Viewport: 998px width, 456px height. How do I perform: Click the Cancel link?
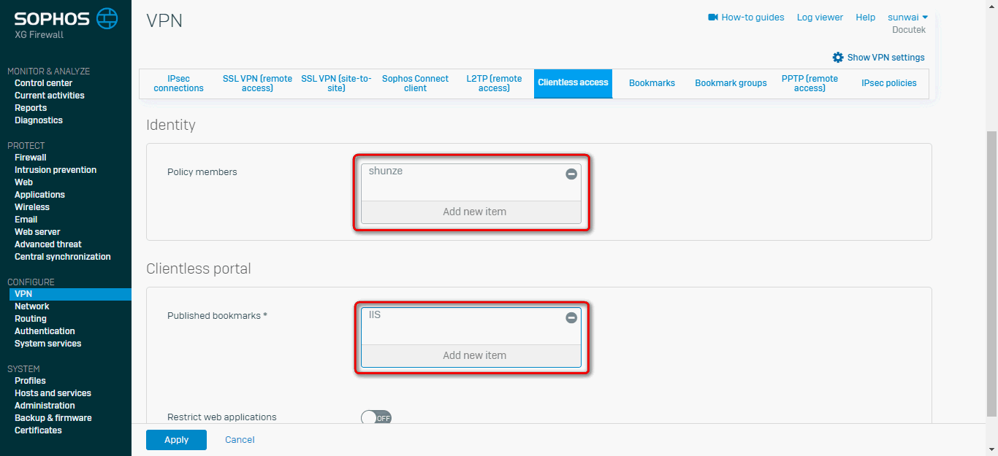coord(240,440)
